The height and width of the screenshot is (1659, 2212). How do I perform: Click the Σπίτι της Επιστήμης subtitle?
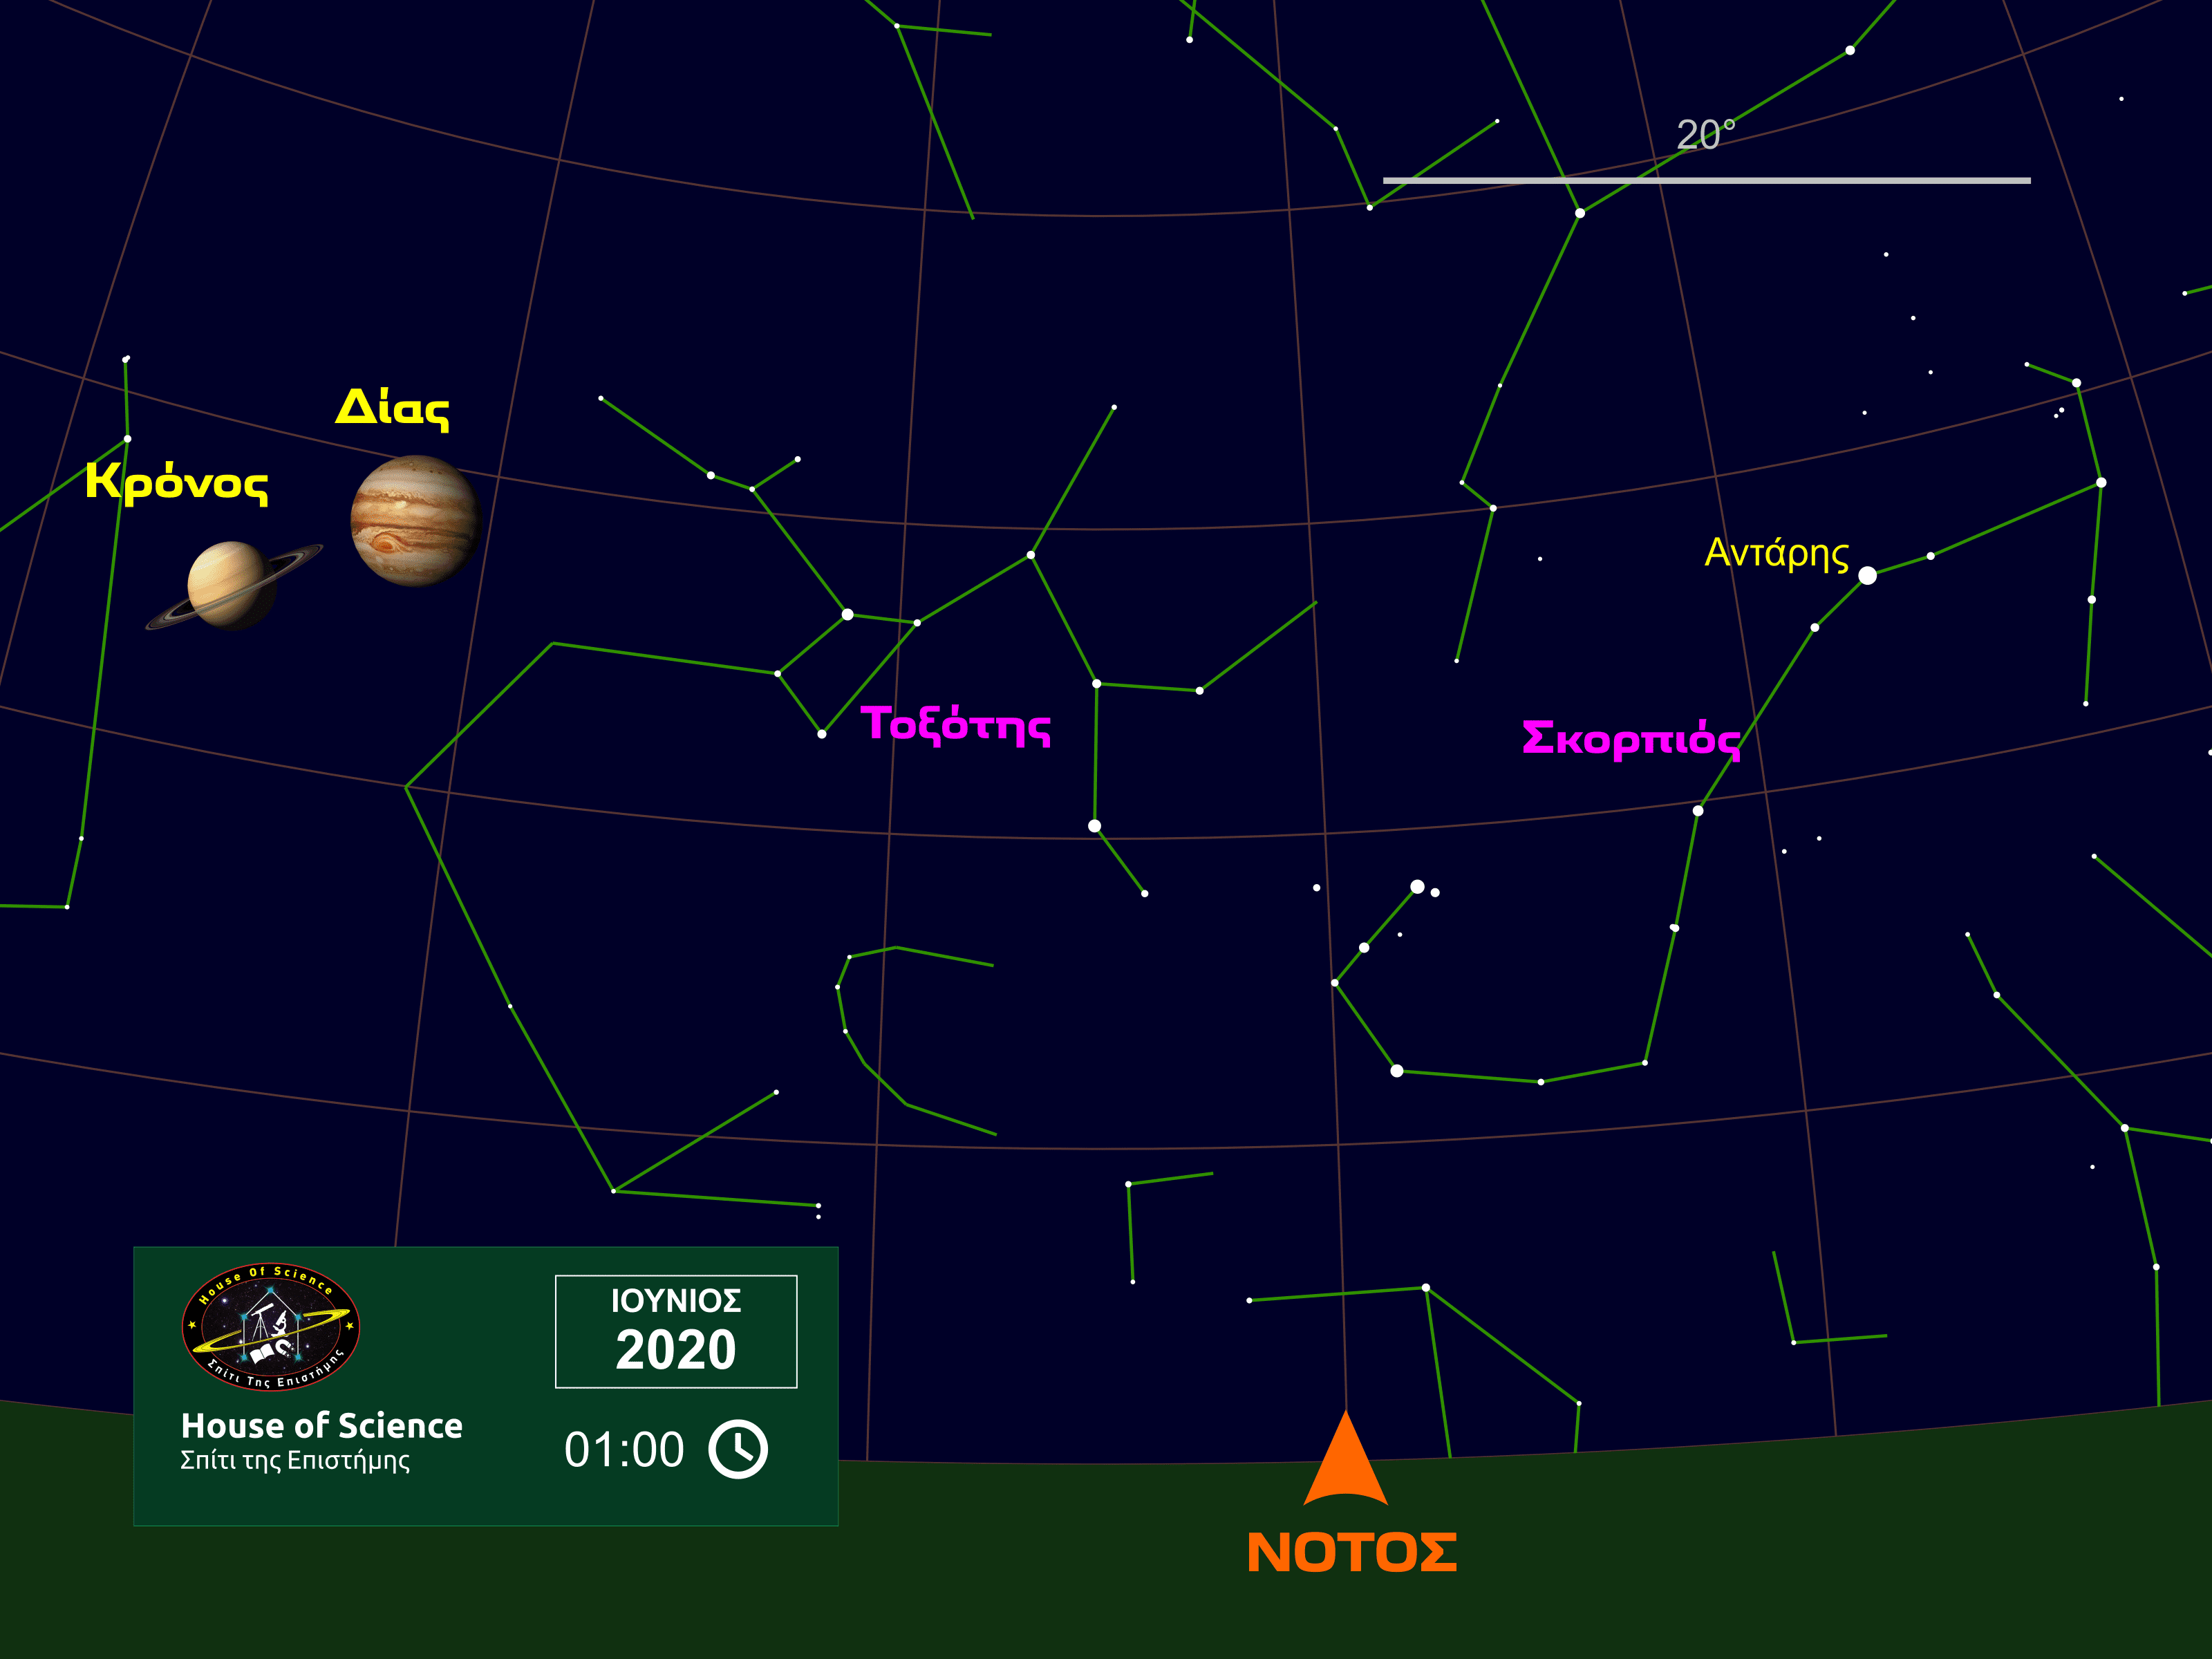tap(295, 1461)
